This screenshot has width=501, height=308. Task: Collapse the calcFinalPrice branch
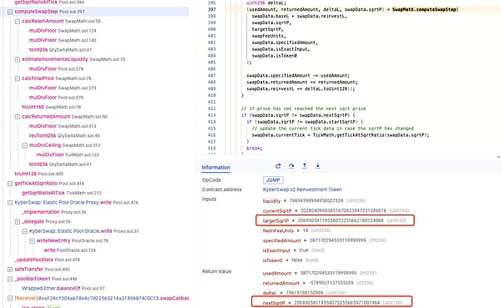point(18,78)
